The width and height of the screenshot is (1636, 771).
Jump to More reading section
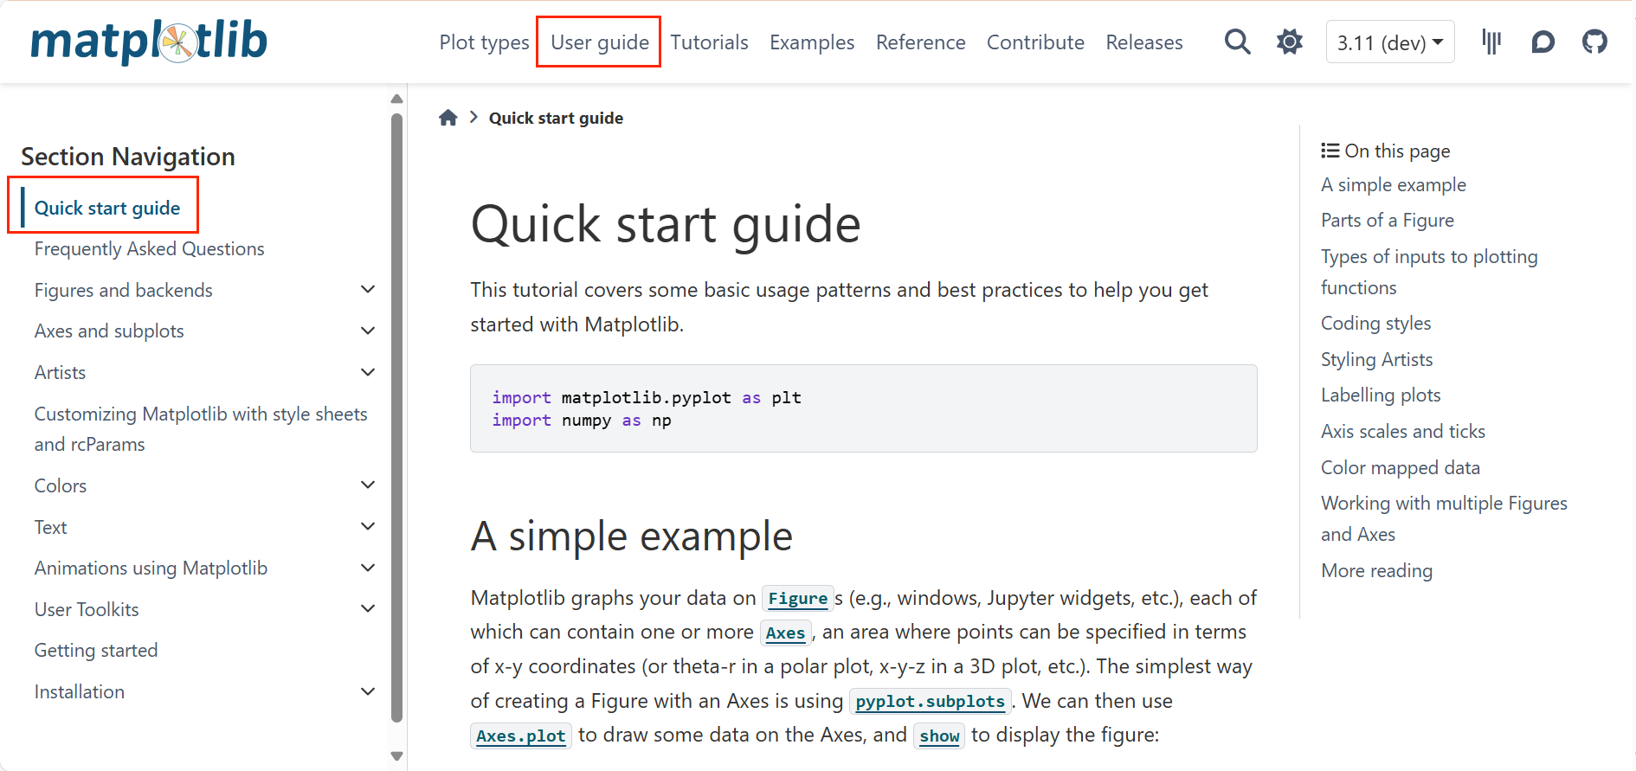(1376, 570)
